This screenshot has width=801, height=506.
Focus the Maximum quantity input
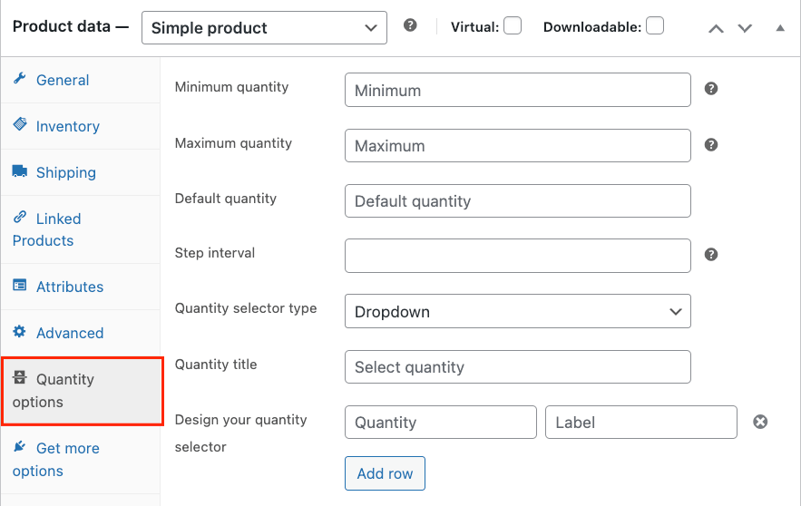click(517, 145)
